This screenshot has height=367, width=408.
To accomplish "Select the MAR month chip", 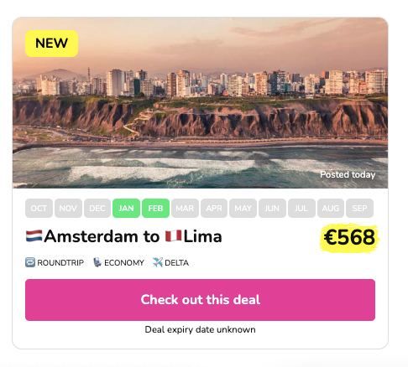I will pos(185,208).
